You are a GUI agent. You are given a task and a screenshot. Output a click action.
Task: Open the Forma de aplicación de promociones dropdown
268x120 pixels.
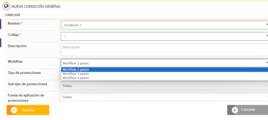[164, 97]
